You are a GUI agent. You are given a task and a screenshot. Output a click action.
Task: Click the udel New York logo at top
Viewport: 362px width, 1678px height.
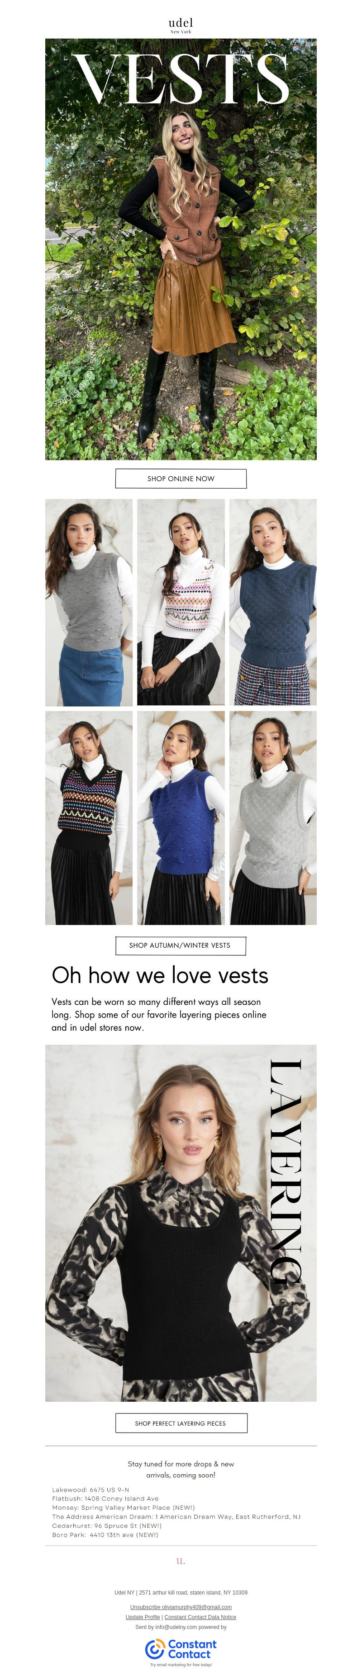181,25
